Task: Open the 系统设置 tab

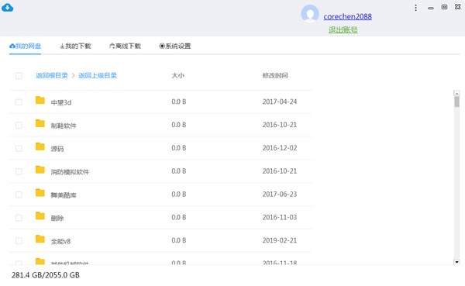Action: point(175,46)
